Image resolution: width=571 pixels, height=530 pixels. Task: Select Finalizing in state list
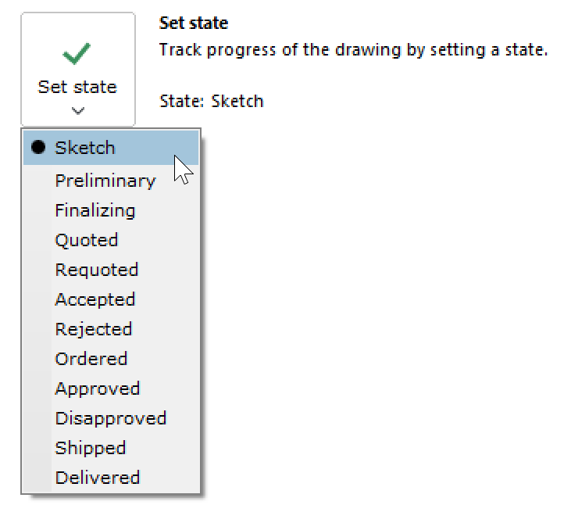95,210
